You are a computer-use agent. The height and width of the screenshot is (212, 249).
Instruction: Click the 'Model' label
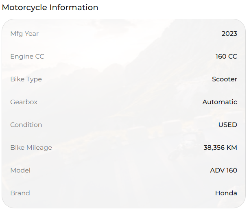coord(20,170)
